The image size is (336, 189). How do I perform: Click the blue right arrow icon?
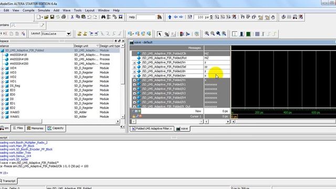click(x=181, y=17)
